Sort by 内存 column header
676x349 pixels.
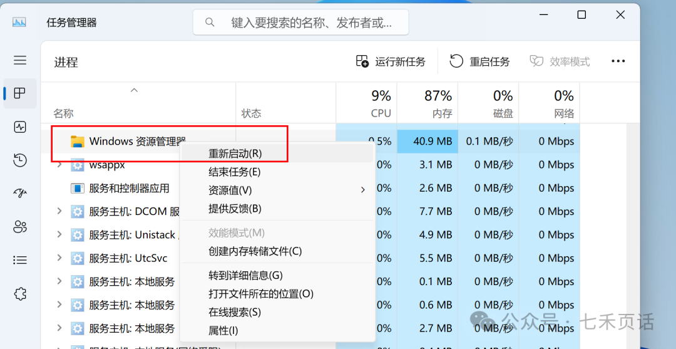click(428, 103)
